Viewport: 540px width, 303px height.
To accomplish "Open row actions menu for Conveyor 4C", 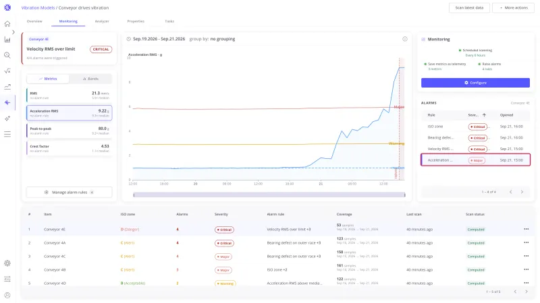I will [x=526, y=256].
